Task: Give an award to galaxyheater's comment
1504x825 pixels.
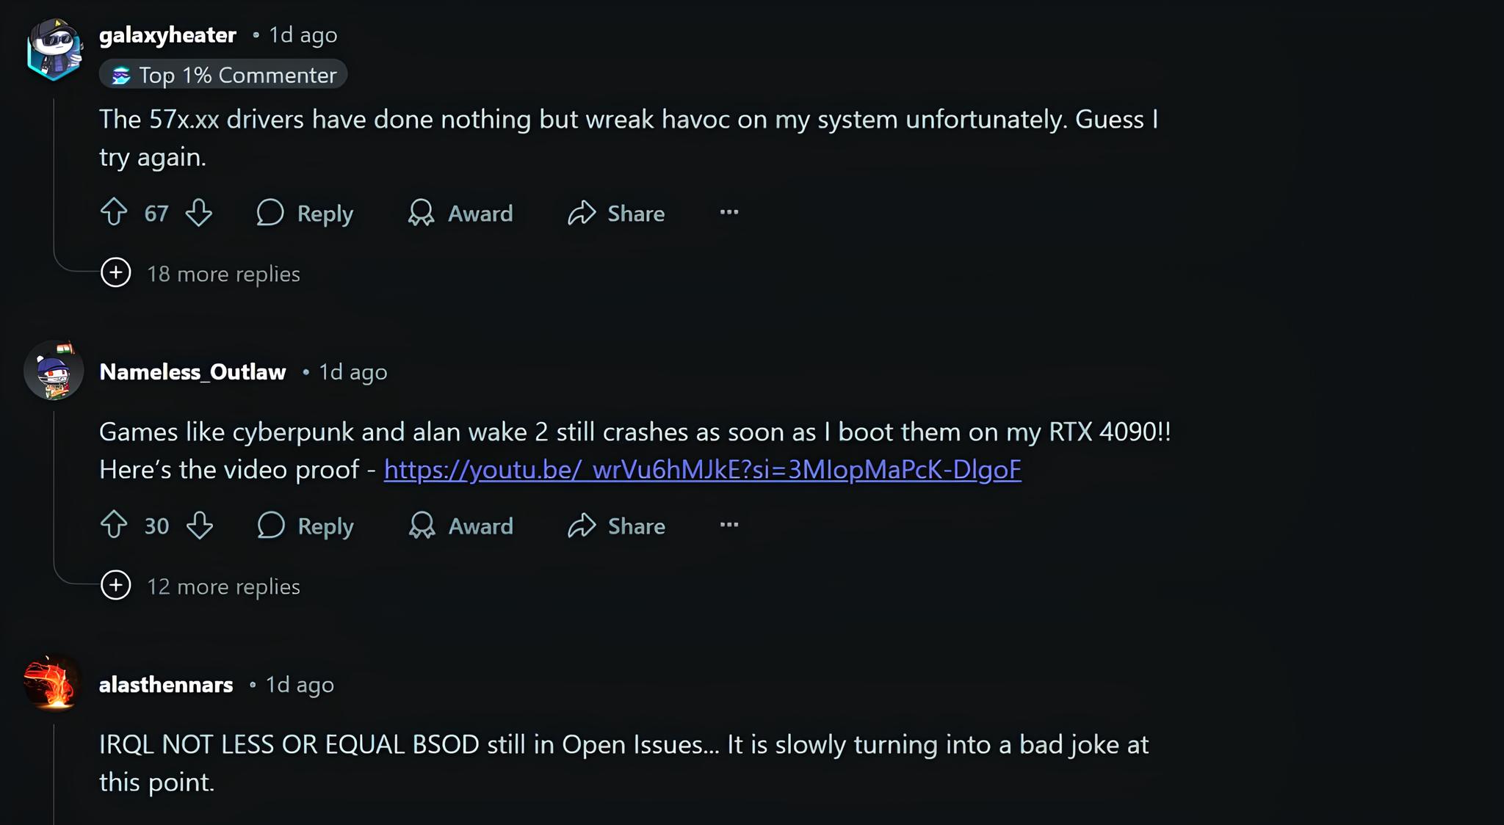Action: tap(460, 214)
